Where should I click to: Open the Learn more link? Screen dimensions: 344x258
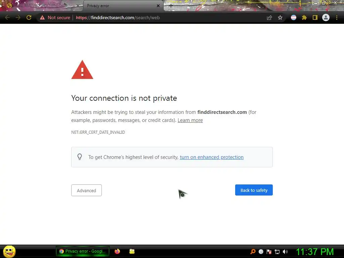190,120
